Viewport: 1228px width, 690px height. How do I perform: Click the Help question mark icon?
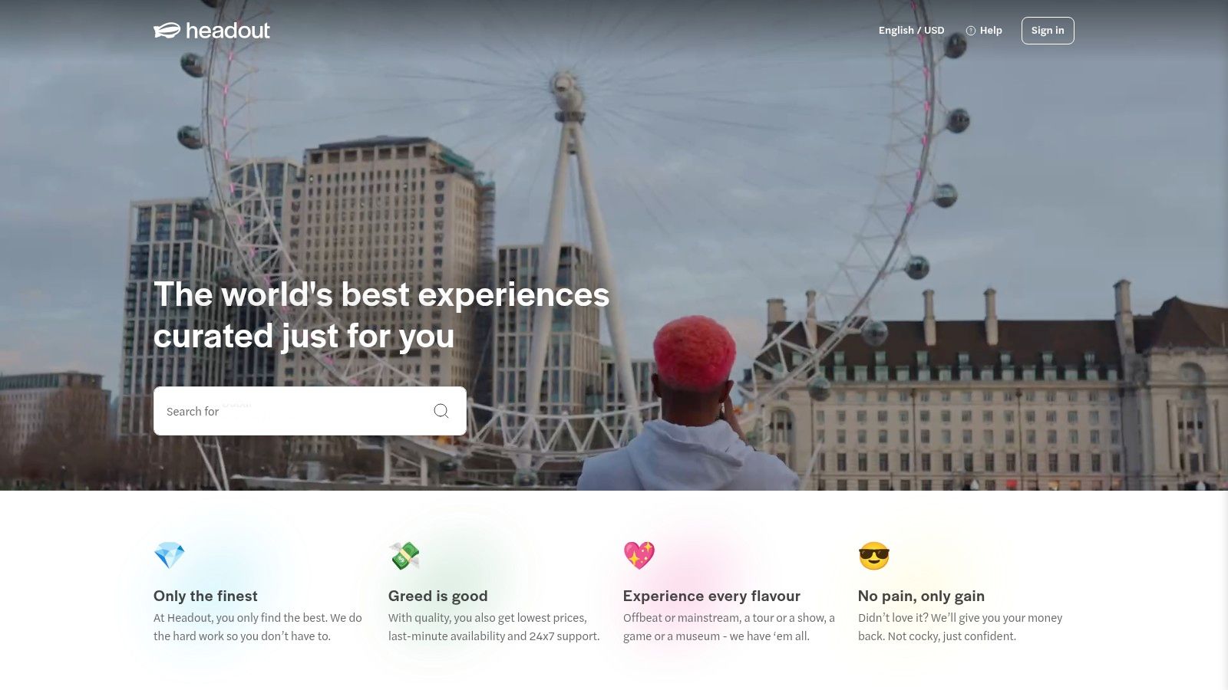(970, 31)
